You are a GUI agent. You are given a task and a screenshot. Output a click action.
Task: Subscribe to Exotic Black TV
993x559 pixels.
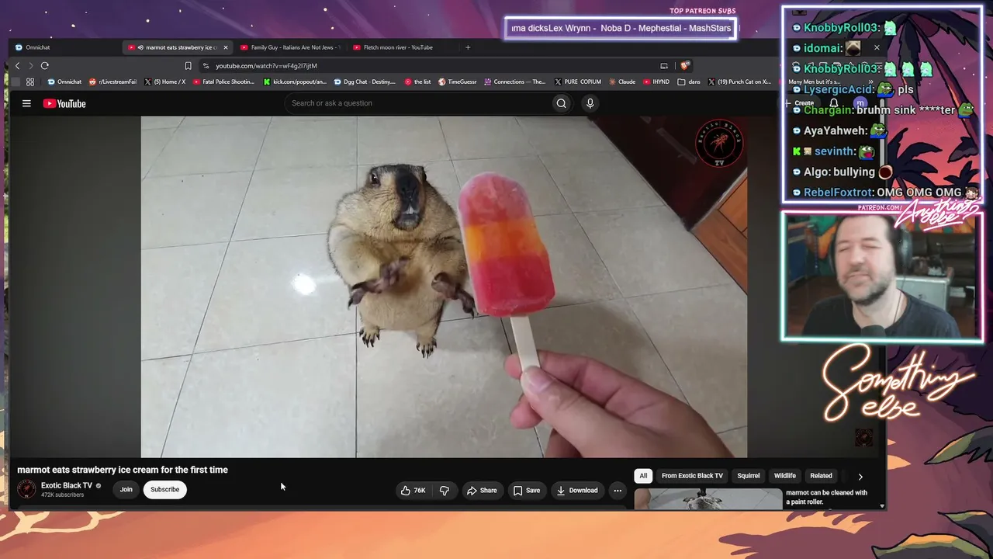tap(164, 490)
